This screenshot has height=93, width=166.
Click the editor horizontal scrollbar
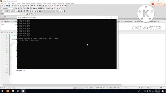[x=62, y=85]
